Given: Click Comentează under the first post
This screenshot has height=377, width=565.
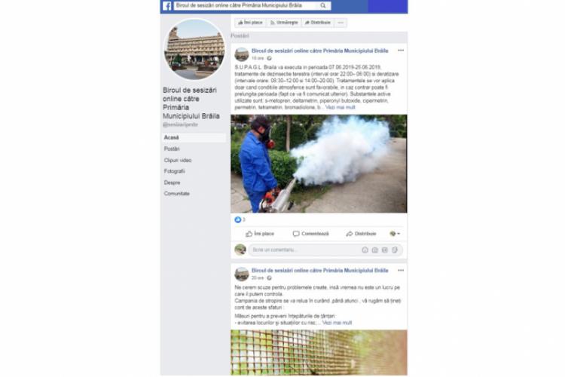Looking at the screenshot, I should pos(311,234).
